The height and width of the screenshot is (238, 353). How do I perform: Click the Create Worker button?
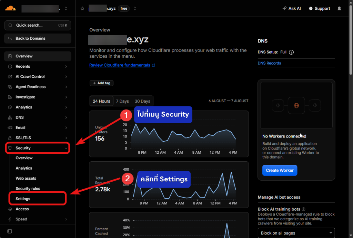(280, 170)
